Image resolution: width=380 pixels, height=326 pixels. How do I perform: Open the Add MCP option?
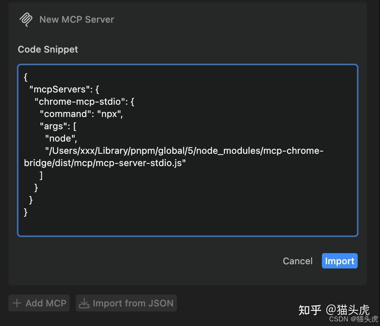38,303
